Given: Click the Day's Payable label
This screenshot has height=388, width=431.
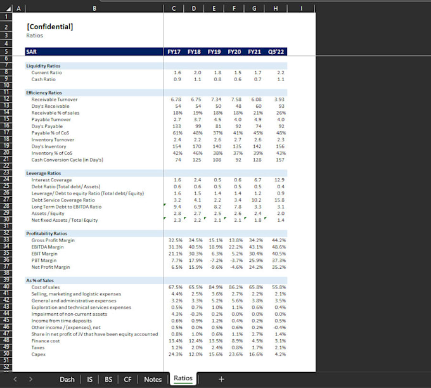Looking at the screenshot, I should point(47,126).
